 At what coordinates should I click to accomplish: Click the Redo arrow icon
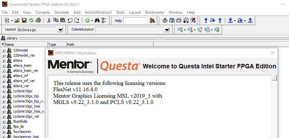coord(77,20)
